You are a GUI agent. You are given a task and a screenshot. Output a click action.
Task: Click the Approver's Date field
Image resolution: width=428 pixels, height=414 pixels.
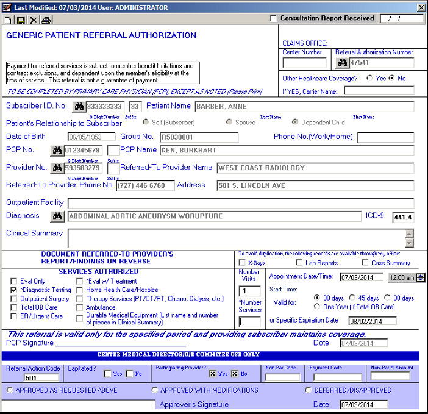pos(363,404)
